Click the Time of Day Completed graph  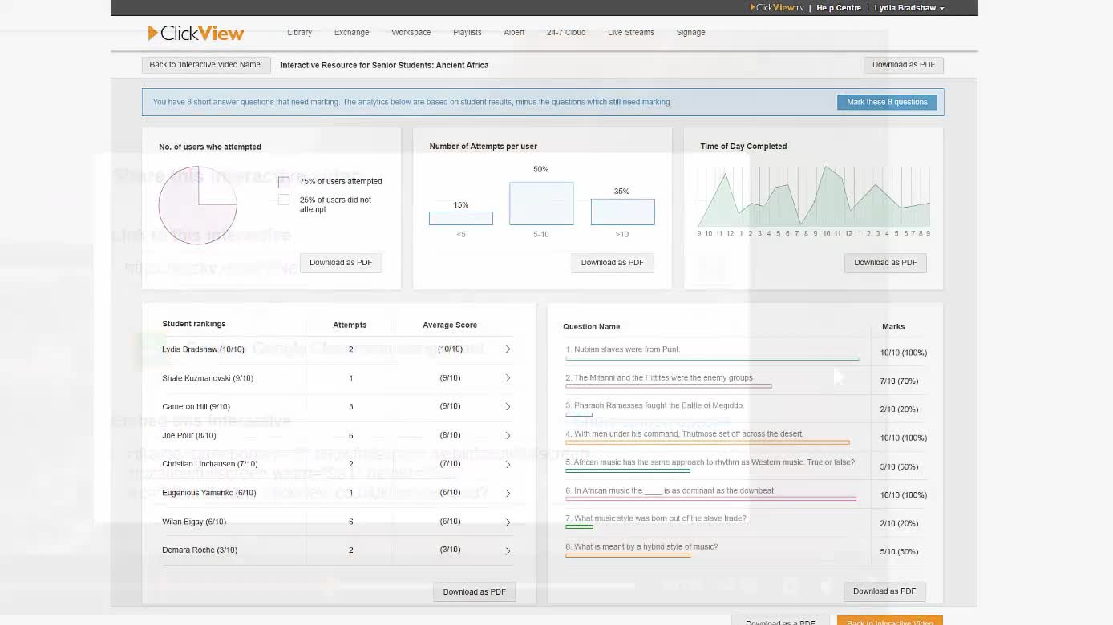[814, 196]
